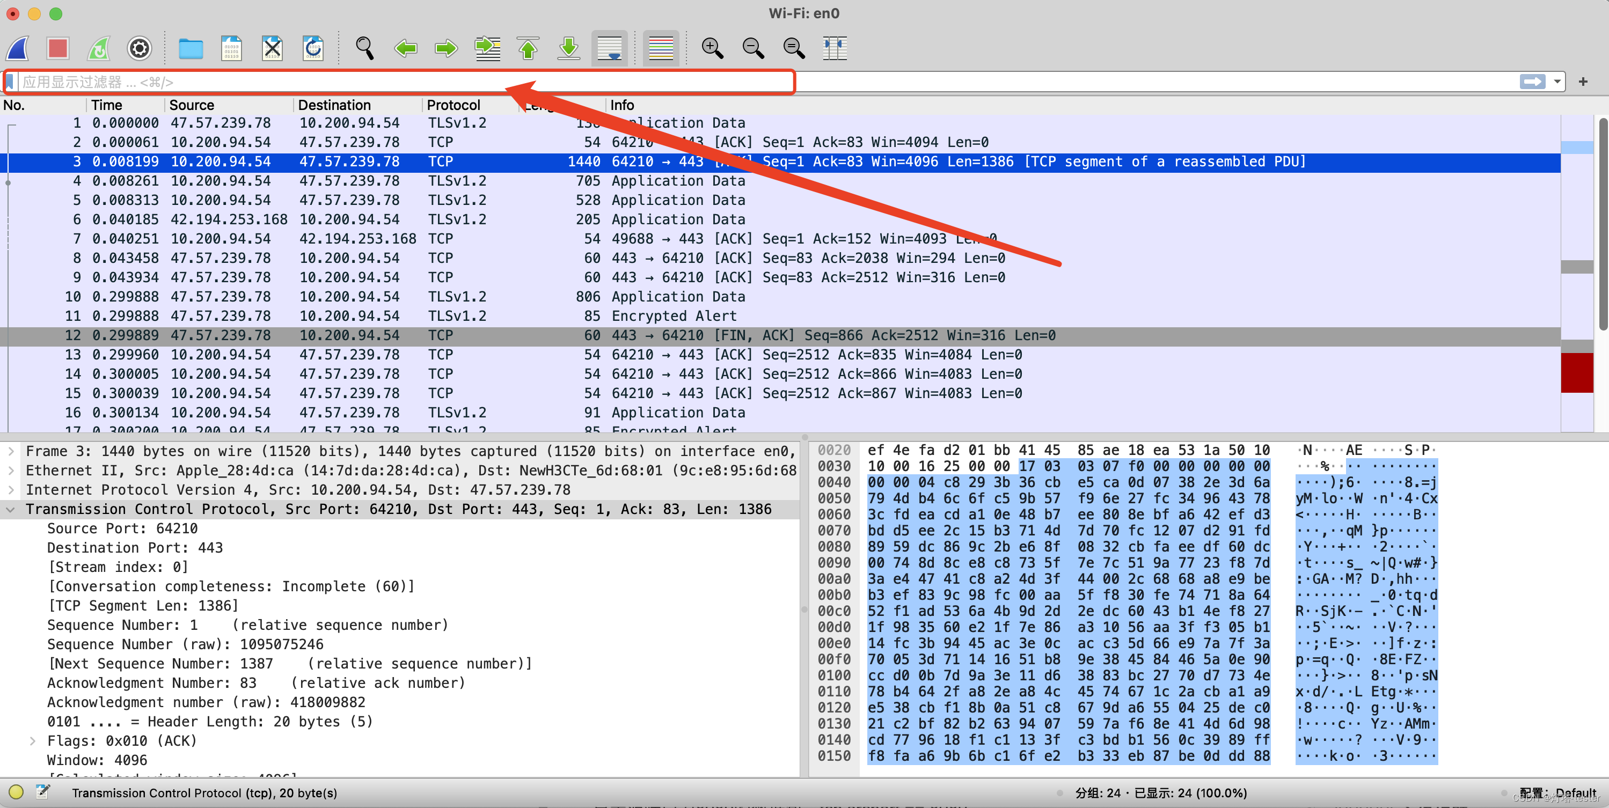Image resolution: width=1609 pixels, height=808 pixels.
Task: Sort by the Time column header
Action: click(126, 105)
